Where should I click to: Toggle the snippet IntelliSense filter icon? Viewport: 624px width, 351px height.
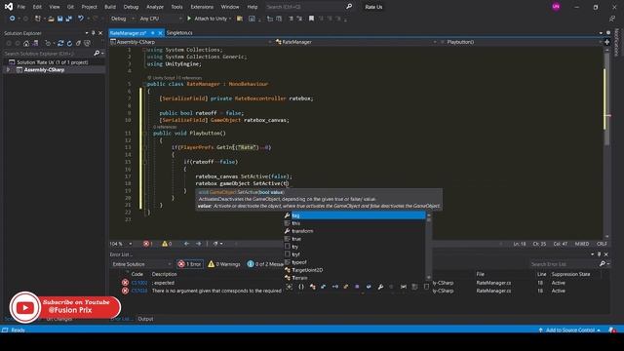[x=414, y=287]
